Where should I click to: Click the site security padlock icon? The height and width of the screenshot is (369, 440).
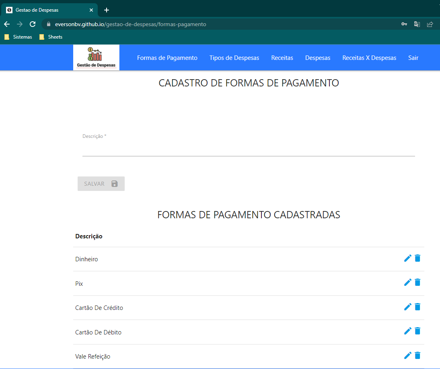[x=48, y=24]
